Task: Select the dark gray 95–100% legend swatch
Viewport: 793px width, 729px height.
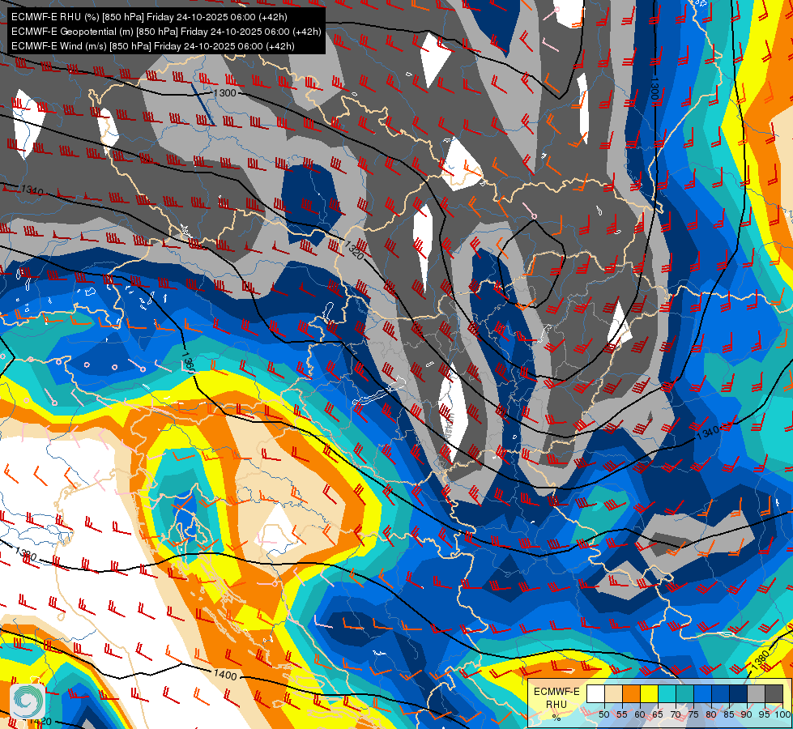Action: pos(774,693)
